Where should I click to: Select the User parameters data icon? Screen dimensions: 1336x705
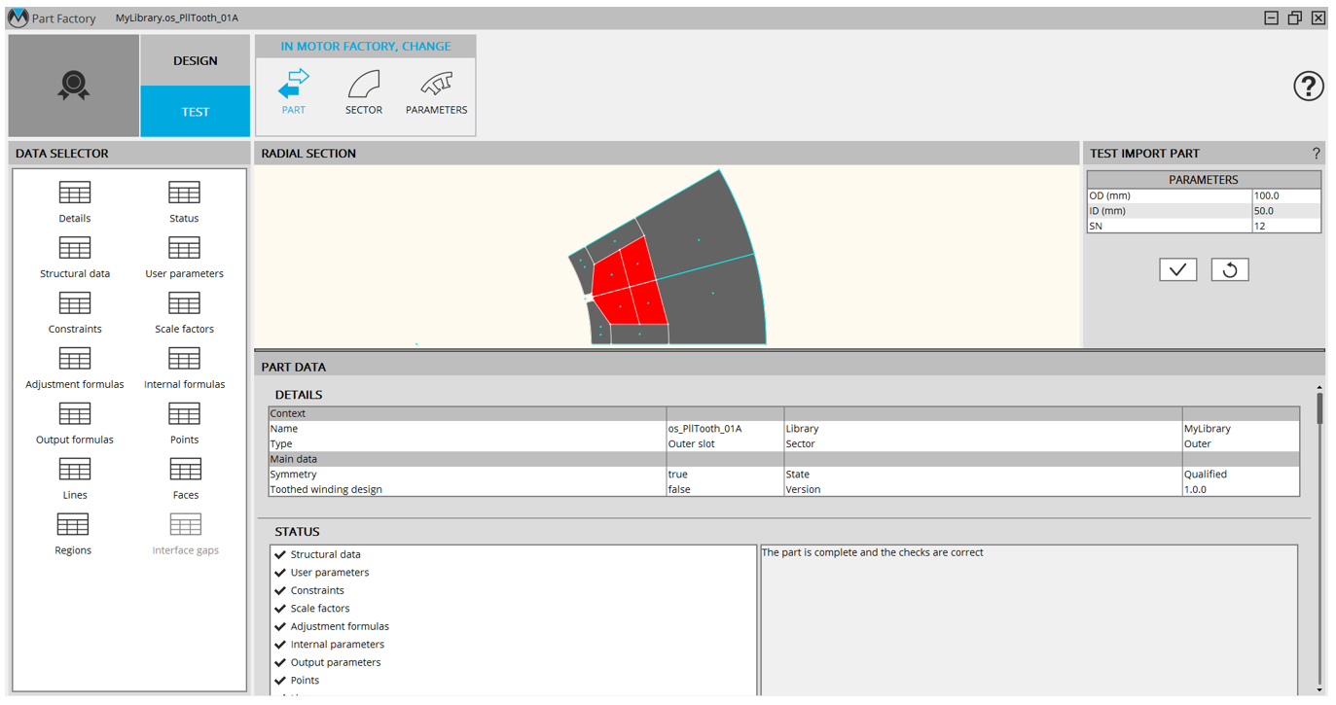(x=184, y=249)
